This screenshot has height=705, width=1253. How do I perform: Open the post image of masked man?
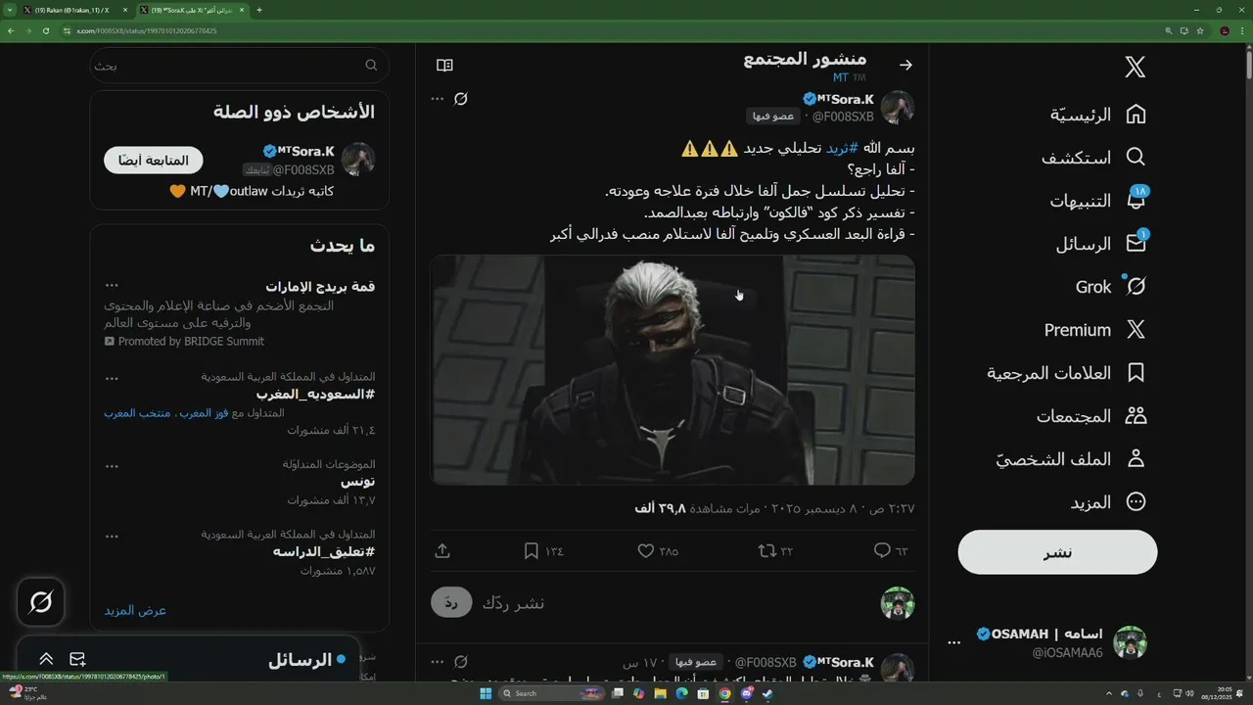coord(673,370)
